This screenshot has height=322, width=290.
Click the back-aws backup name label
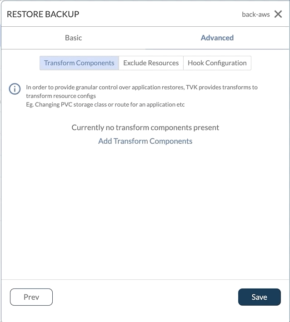[255, 15]
